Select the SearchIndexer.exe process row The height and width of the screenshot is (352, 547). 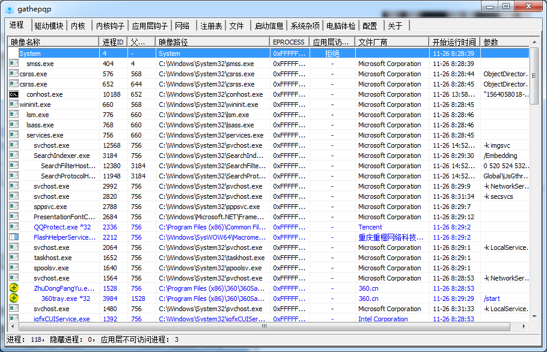[61, 156]
